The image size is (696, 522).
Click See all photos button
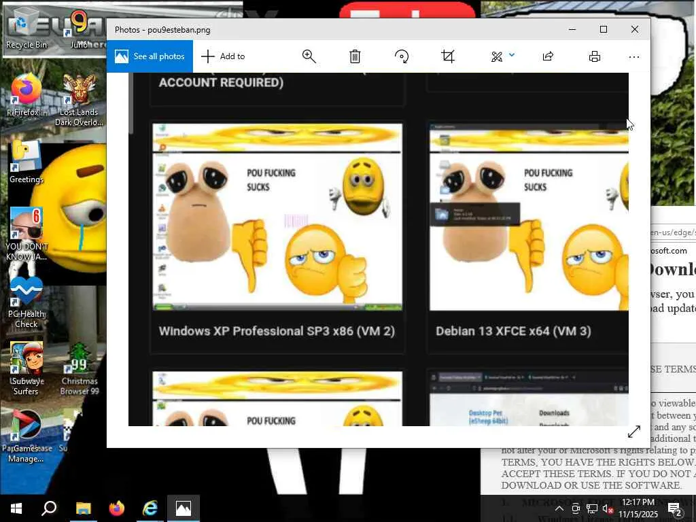pyautogui.click(x=150, y=56)
